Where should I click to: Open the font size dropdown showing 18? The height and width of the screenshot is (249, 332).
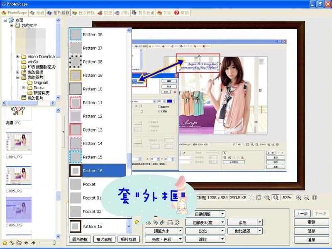pyautogui.click(x=164, y=101)
